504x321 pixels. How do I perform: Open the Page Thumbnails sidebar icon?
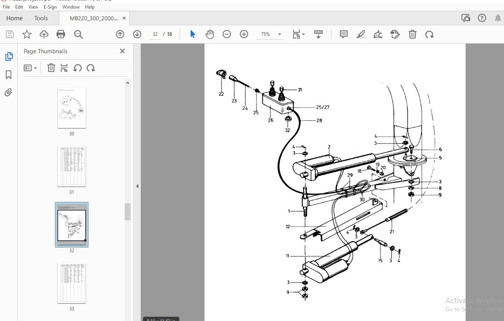(x=9, y=56)
